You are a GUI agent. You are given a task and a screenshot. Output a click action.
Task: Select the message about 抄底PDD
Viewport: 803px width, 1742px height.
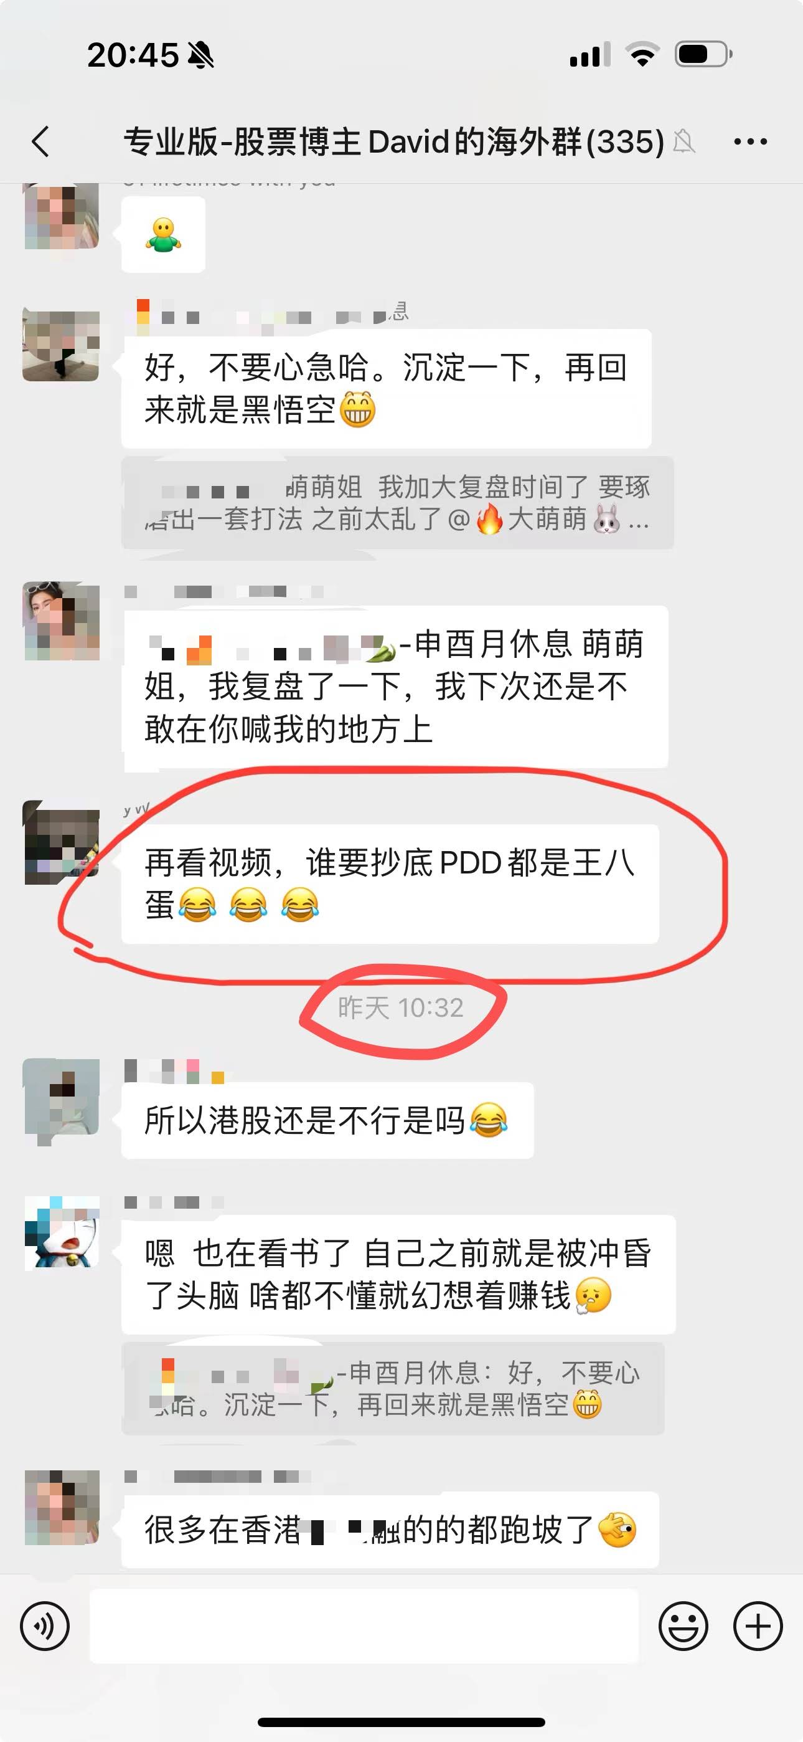click(x=390, y=884)
